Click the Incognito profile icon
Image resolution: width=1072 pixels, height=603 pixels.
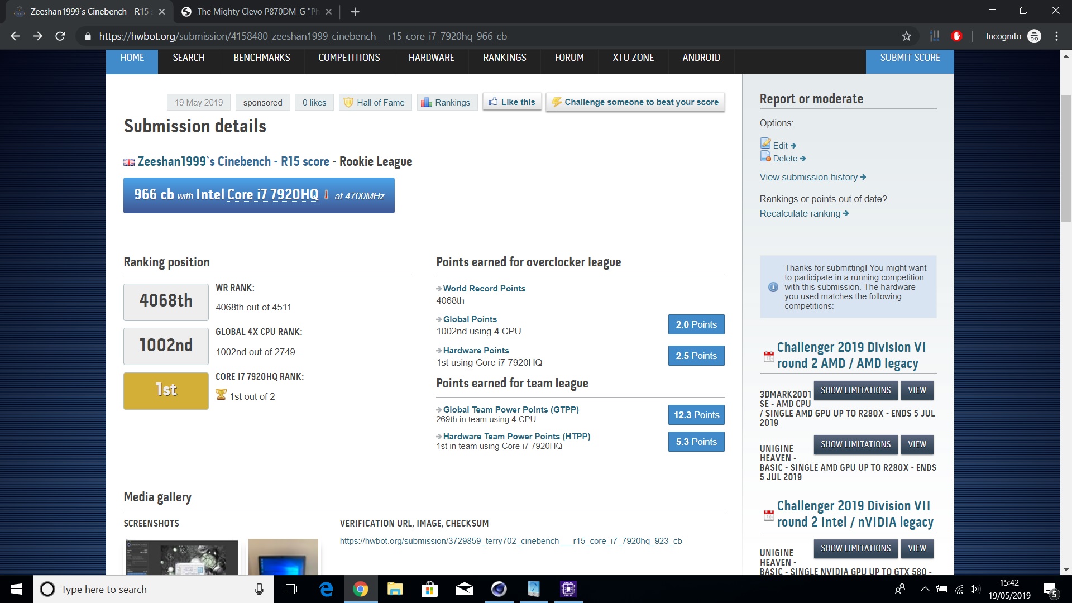pos(1034,36)
